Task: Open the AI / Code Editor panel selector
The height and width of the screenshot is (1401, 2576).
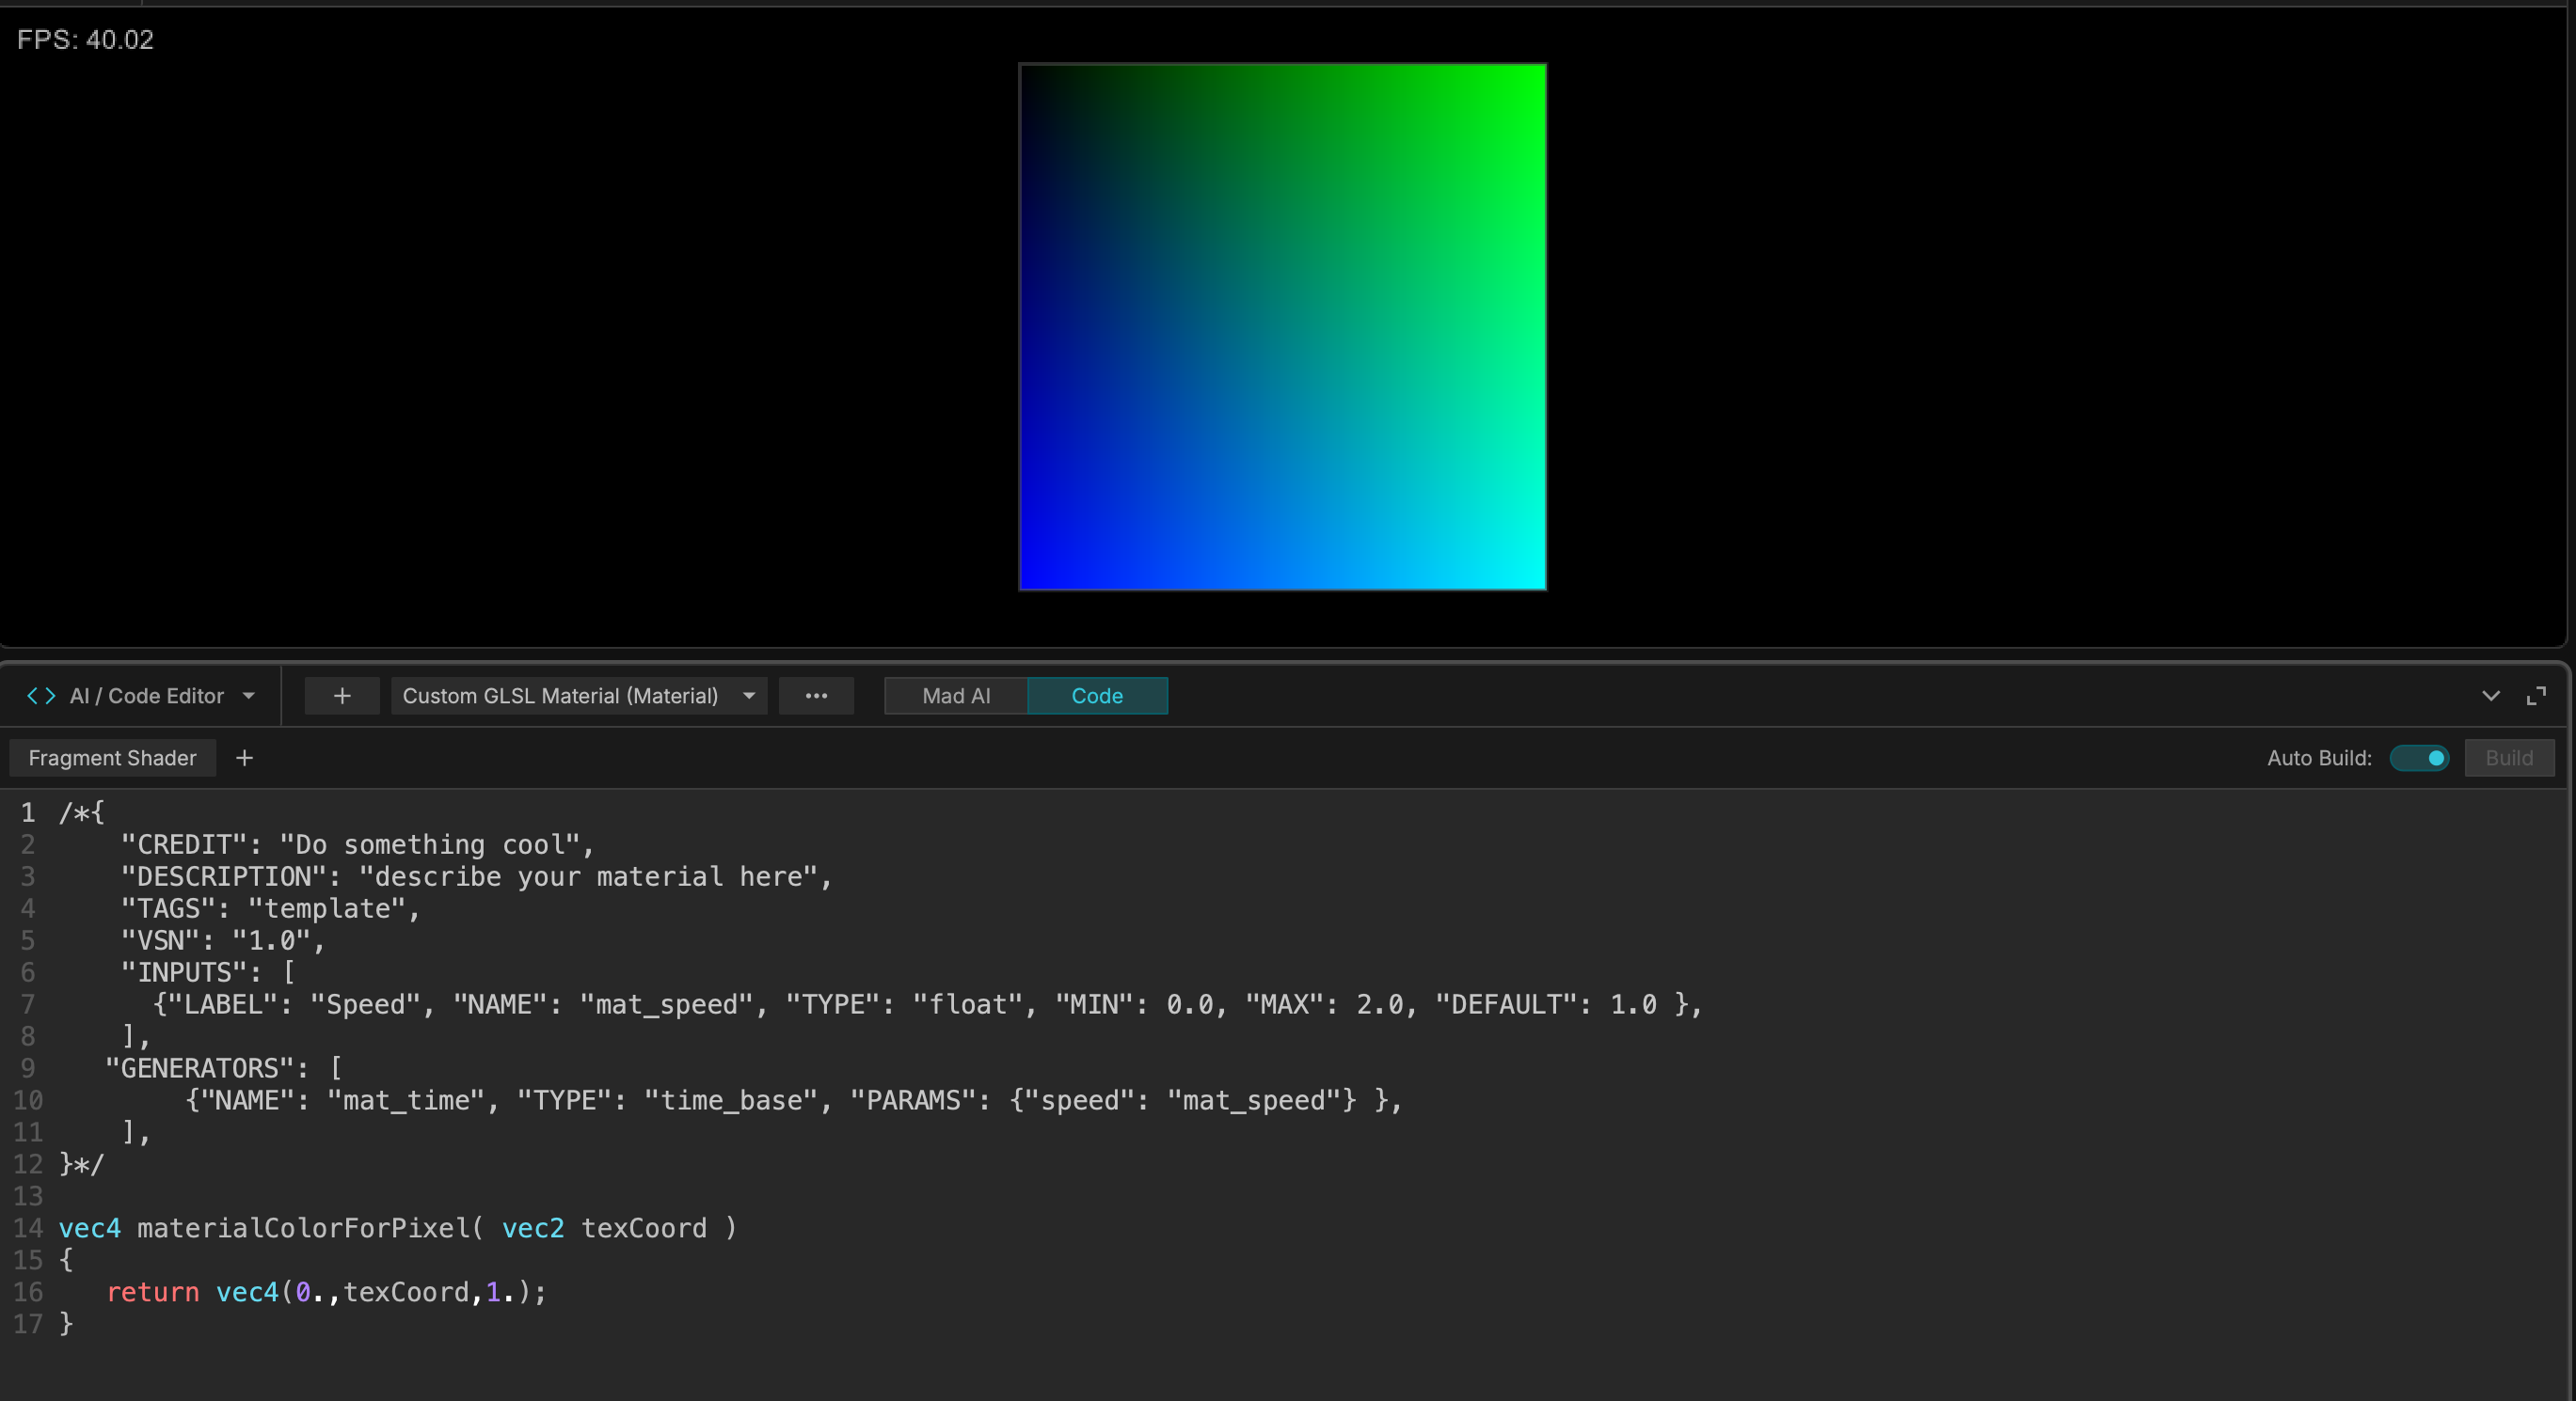Action: point(141,696)
